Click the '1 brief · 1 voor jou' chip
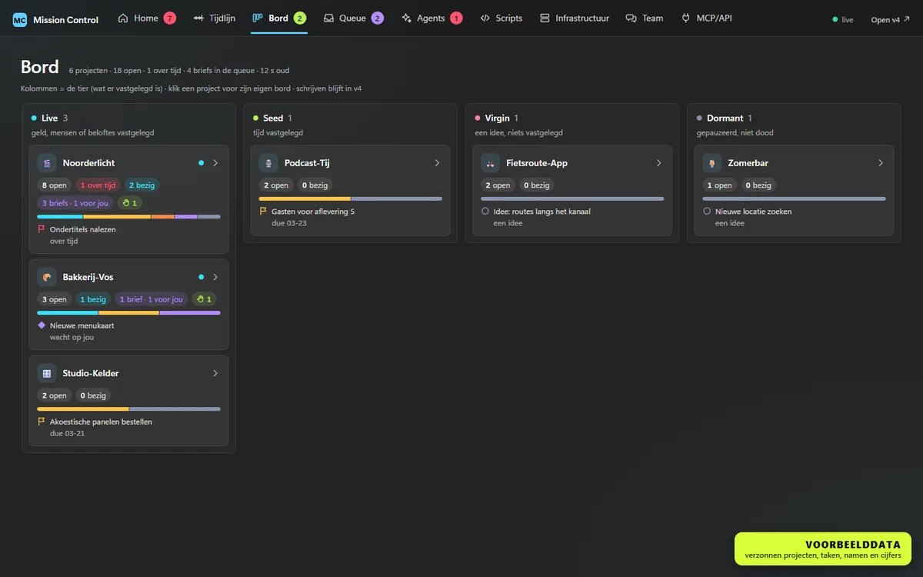This screenshot has height=577, width=923. [x=152, y=299]
